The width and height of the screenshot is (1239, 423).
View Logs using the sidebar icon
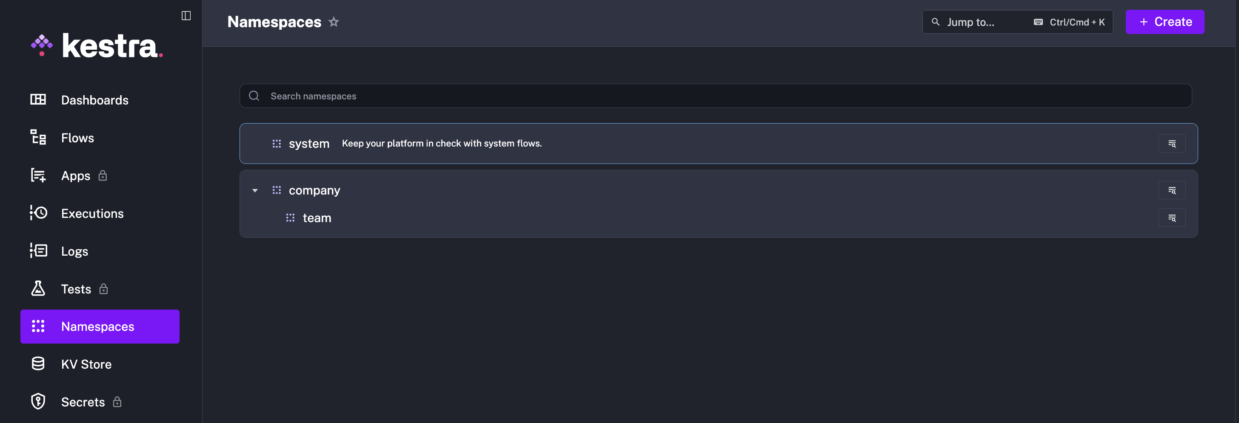click(x=38, y=251)
